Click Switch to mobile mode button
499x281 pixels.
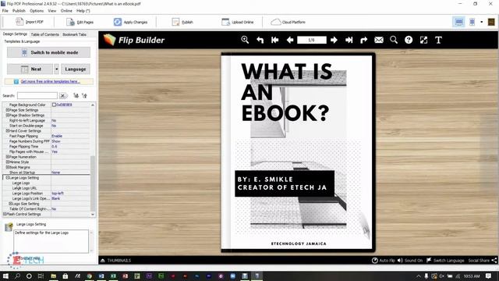click(x=48, y=52)
